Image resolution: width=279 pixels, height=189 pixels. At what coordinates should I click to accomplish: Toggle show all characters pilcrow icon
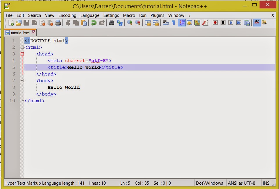[174, 23]
